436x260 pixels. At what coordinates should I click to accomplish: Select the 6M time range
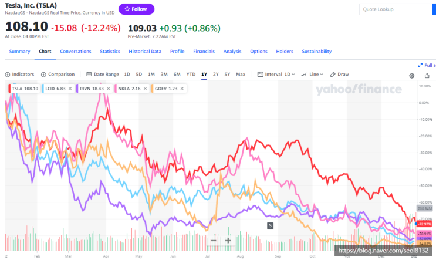(x=177, y=75)
